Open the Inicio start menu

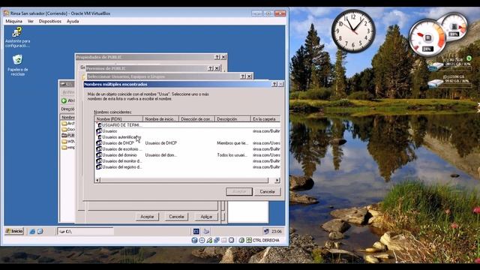(14, 231)
